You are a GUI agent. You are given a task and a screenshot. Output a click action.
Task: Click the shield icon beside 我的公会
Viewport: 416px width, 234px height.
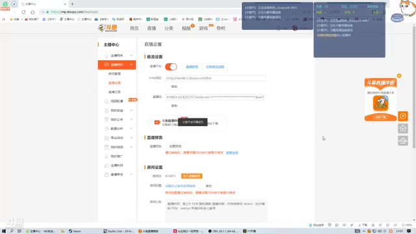click(x=107, y=120)
